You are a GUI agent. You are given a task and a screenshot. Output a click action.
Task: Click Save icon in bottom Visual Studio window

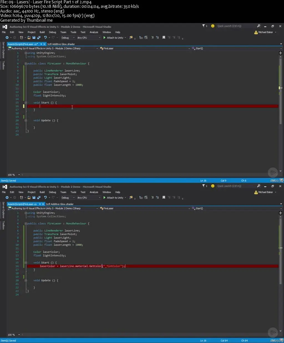[34, 197]
